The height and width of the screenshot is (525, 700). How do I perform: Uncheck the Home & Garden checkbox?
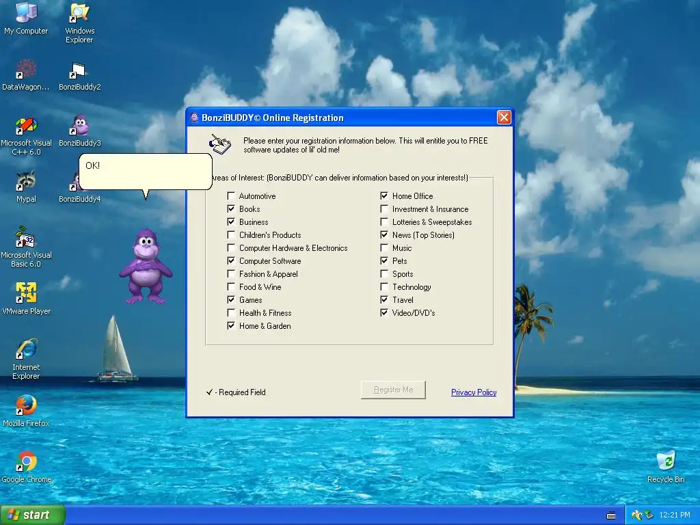click(231, 325)
